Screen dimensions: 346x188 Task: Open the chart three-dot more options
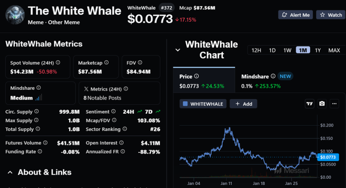[x=334, y=104]
